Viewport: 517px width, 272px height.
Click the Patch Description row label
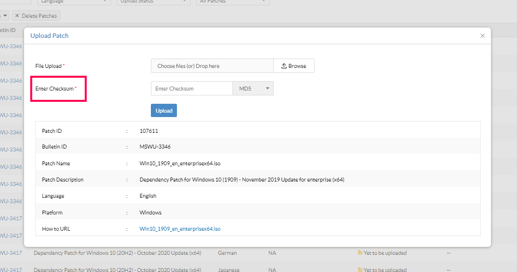coord(62,180)
